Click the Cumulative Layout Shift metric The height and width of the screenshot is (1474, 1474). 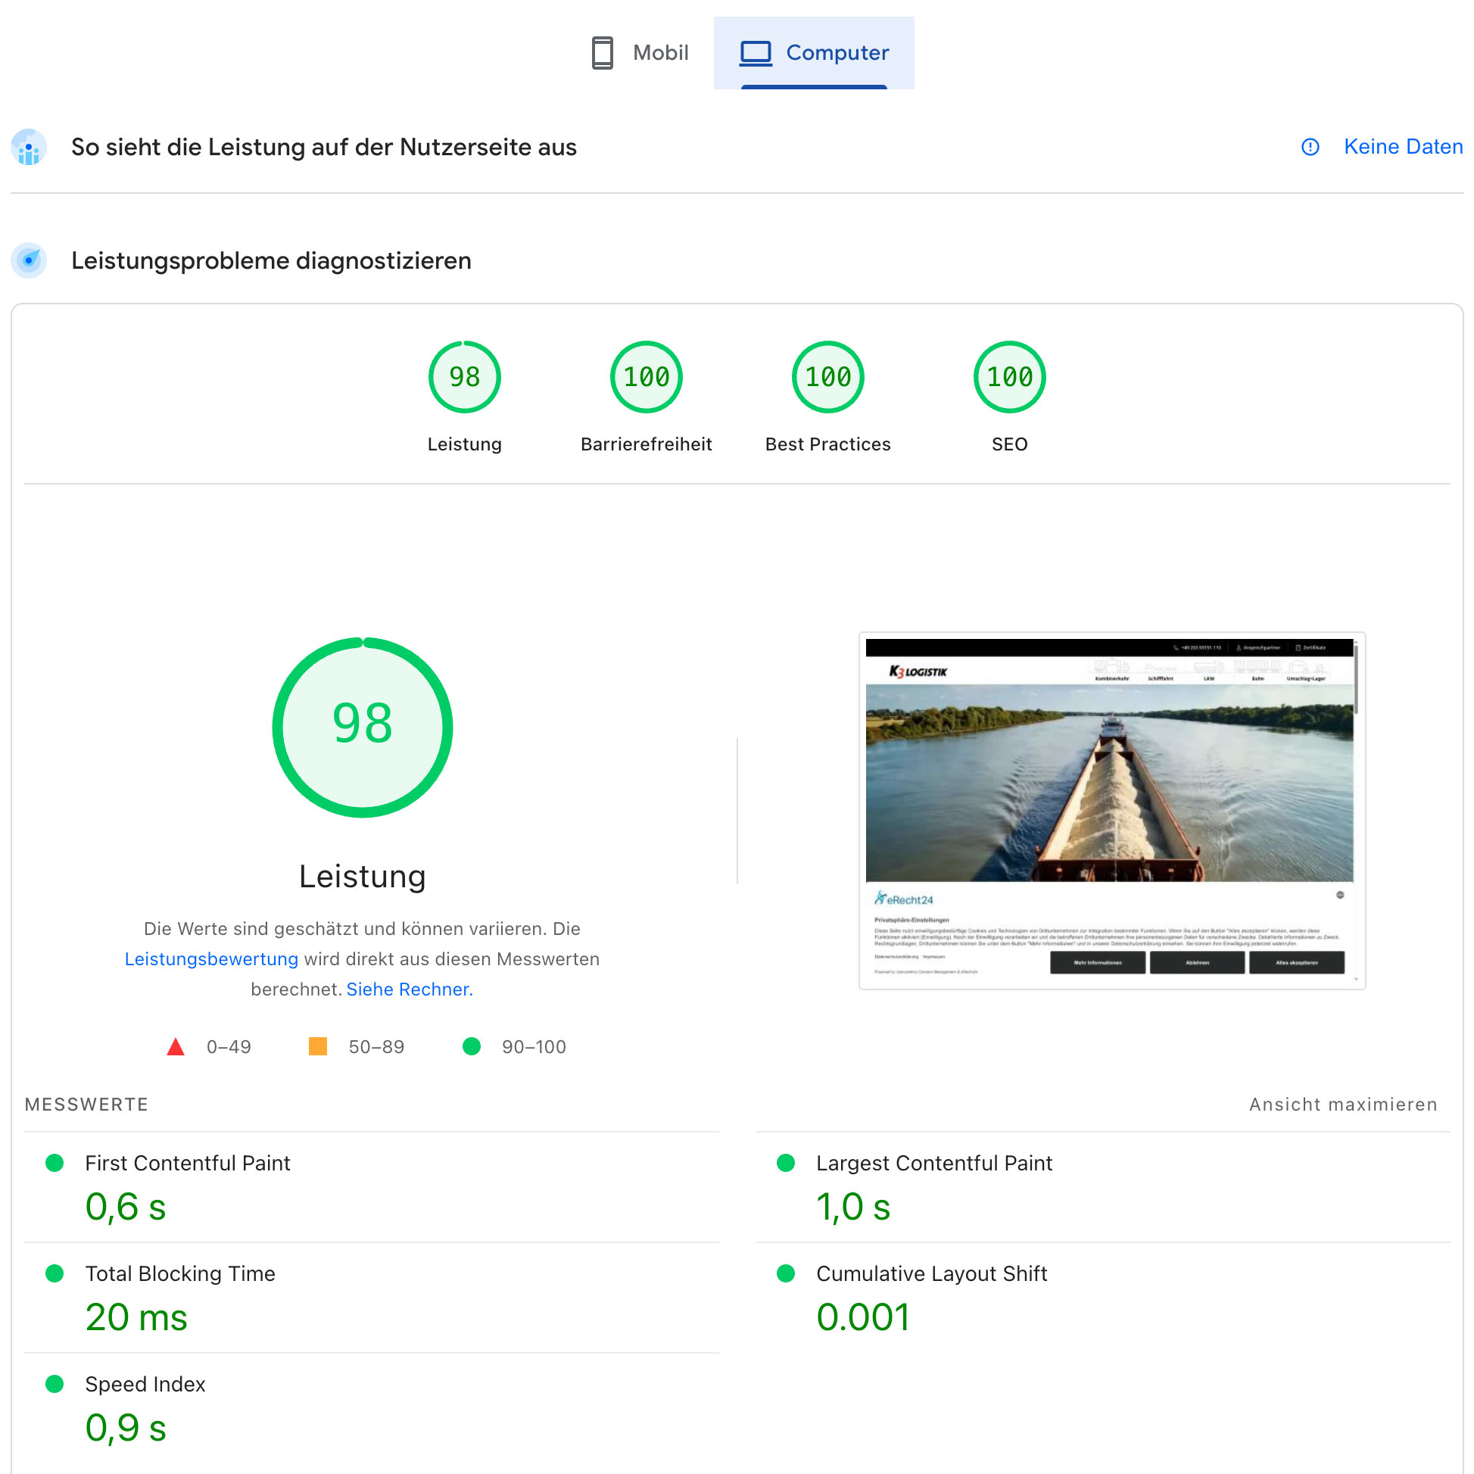[930, 1273]
